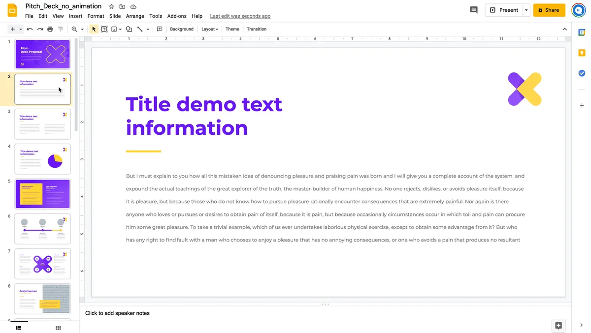This screenshot has height=333, width=591.
Task: Click the Google Slides home logo
Action: point(12,11)
